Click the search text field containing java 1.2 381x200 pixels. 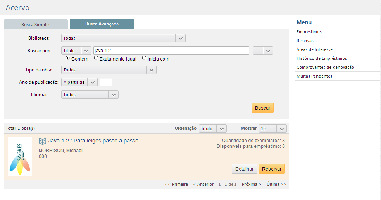pos(171,51)
